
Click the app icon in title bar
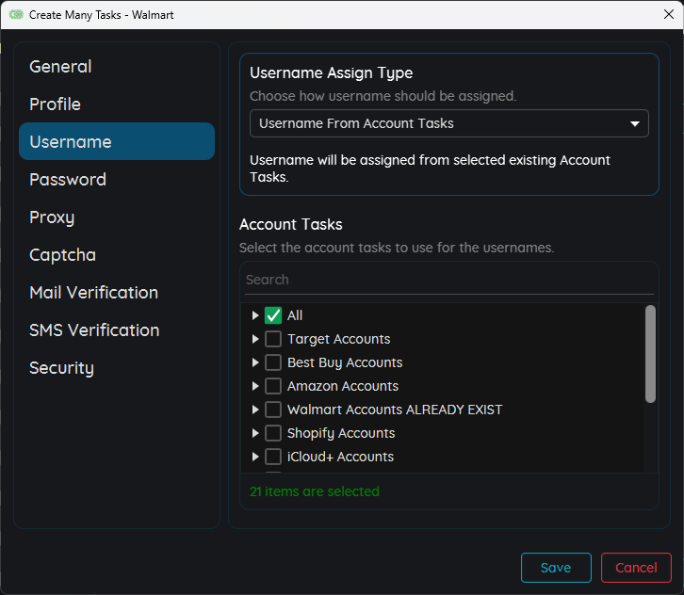pyautogui.click(x=15, y=15)
